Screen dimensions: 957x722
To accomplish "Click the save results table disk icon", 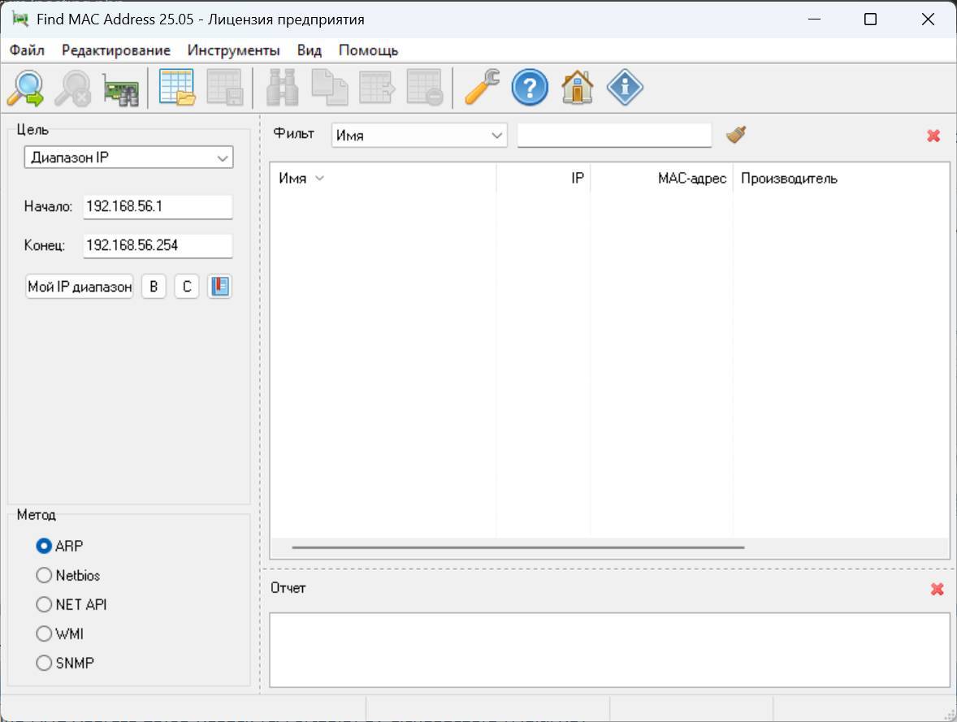I will pyautogui.click(x=224, y=88).
